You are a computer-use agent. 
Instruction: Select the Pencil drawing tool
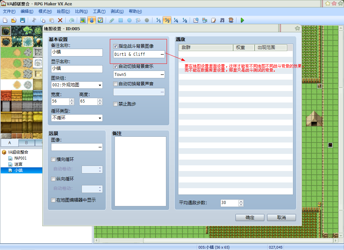pos(112,20)
